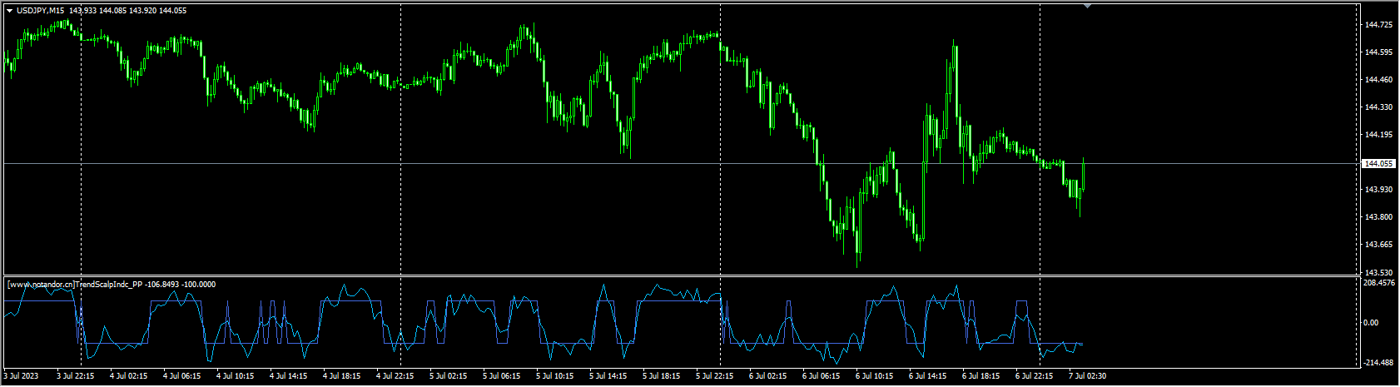Click the 143.530 price scale label
The height and width of the screenshot is (387, 1400).
[1378, 272]
